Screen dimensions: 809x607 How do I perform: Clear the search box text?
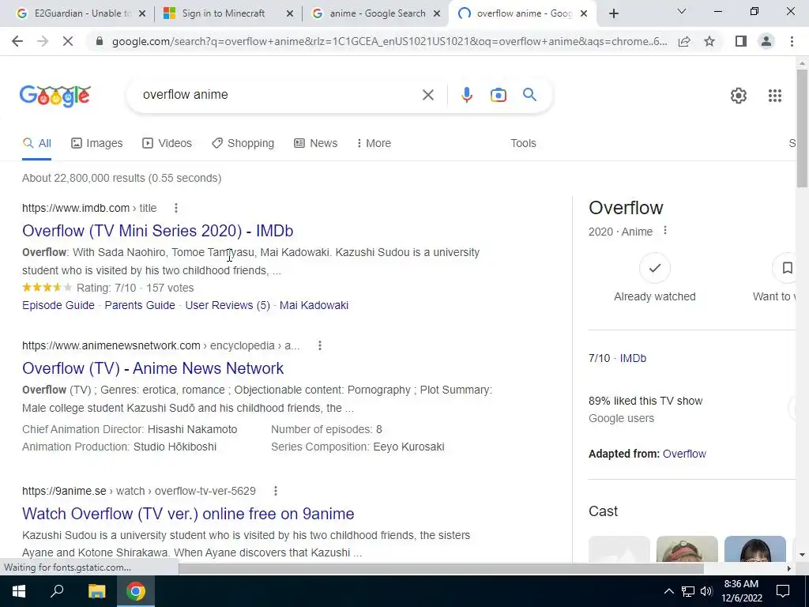(x=427, y=95)
